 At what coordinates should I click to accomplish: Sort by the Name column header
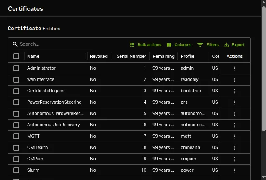[33, 56]
